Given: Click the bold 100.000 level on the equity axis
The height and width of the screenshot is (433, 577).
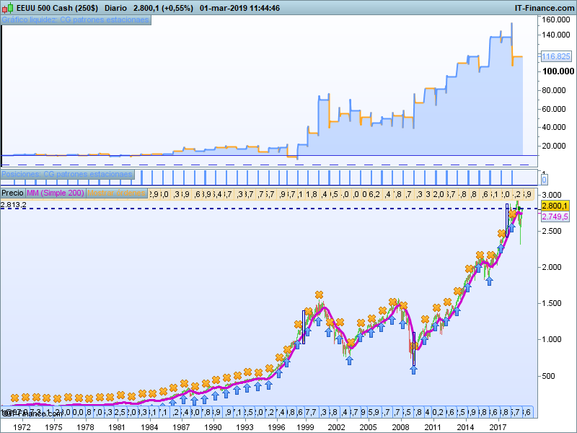Looking at the screenshot, I should coord(558,71).
